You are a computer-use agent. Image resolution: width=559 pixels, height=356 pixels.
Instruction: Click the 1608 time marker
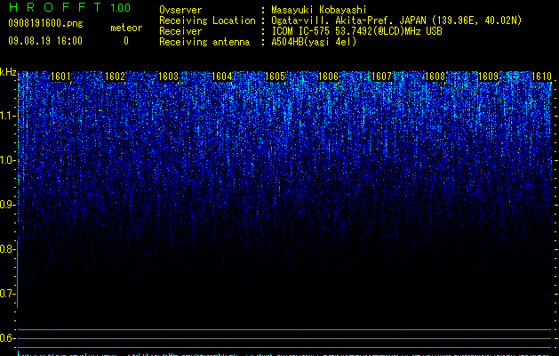435,77
